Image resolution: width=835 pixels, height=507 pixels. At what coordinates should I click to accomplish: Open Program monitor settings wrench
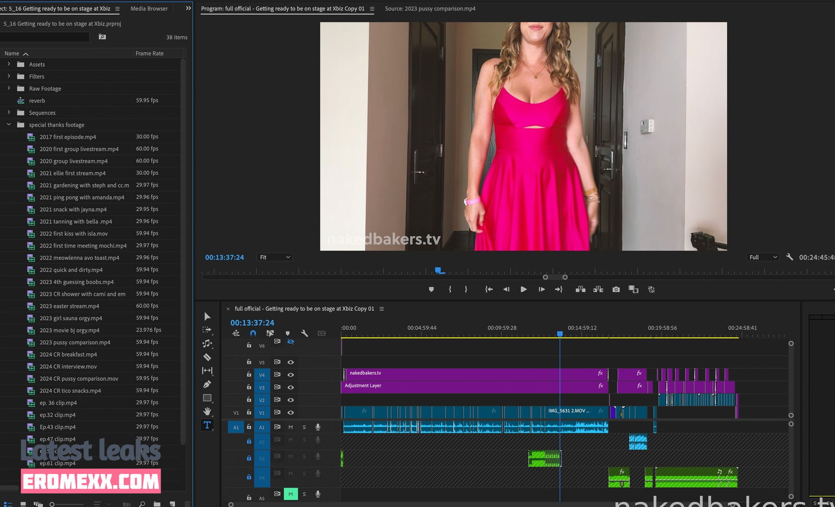click(790, 257)
